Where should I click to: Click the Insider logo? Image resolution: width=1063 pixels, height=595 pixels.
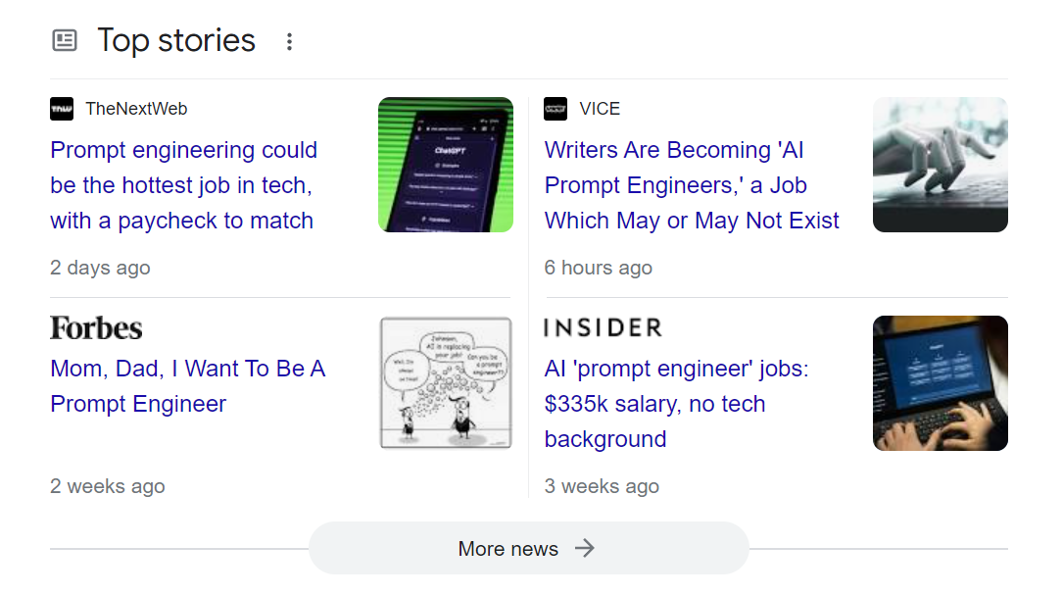tap(603, 327)
